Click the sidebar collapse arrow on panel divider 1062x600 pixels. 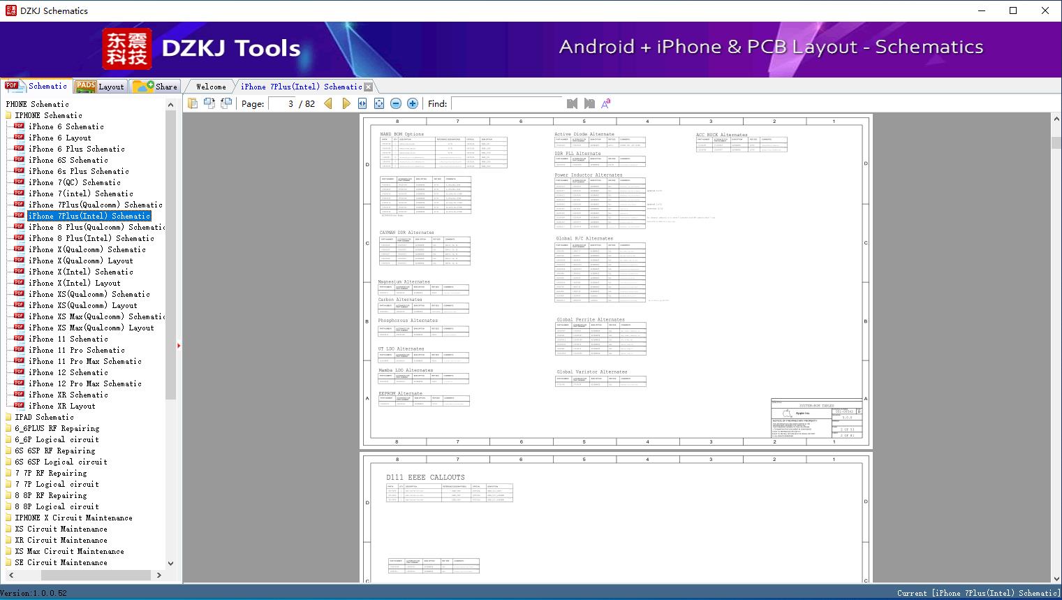tap(179, 345)
